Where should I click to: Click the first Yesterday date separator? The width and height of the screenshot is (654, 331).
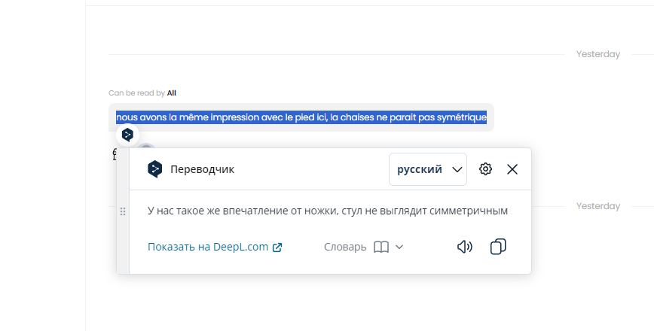[x=597, y=54]
